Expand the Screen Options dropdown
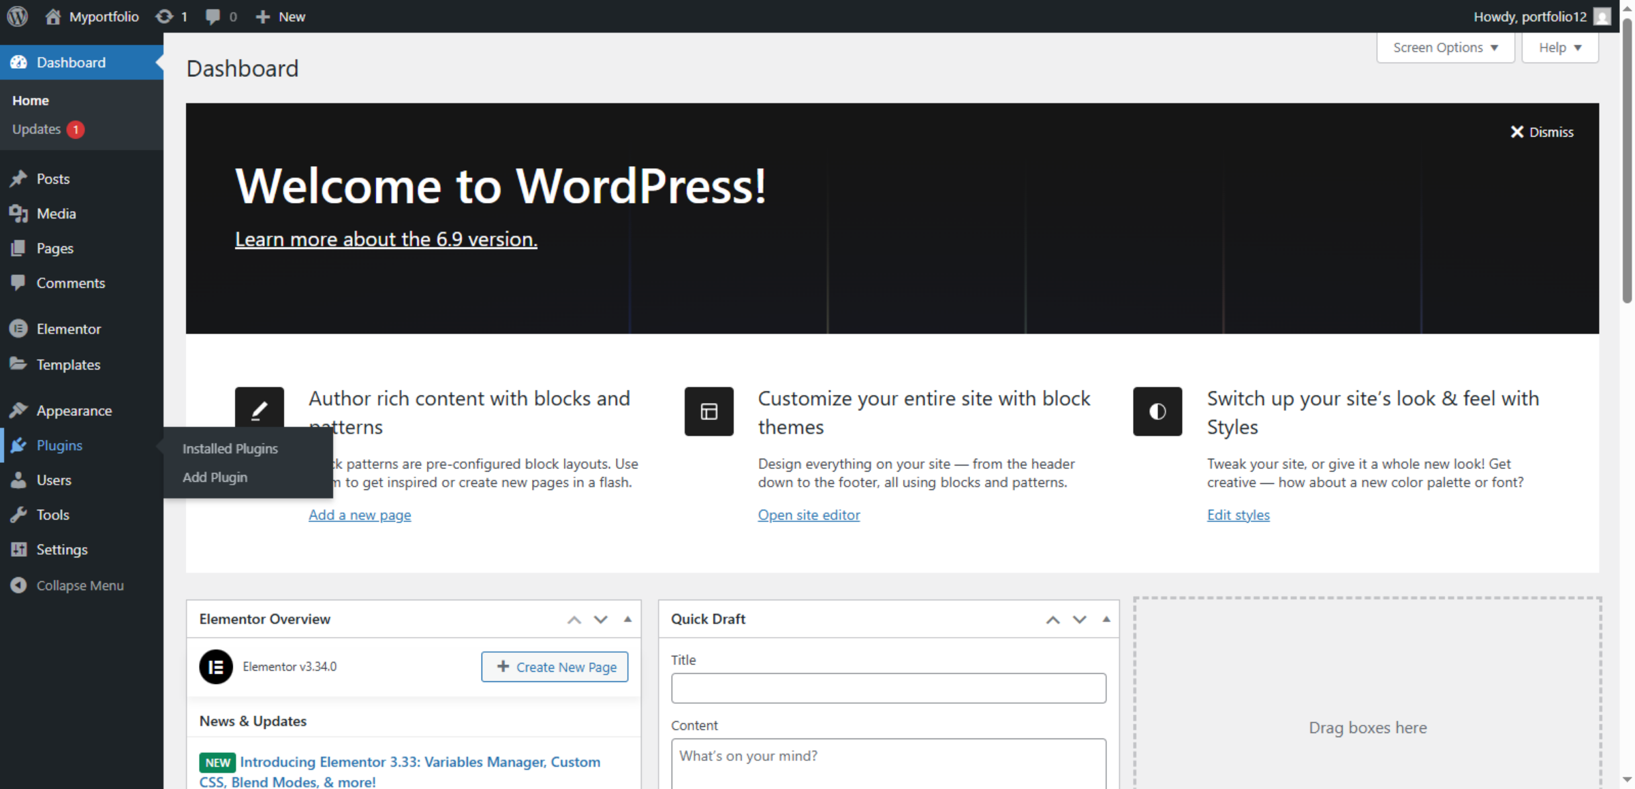1635x789 pixels. click(x=1445, y=48)
